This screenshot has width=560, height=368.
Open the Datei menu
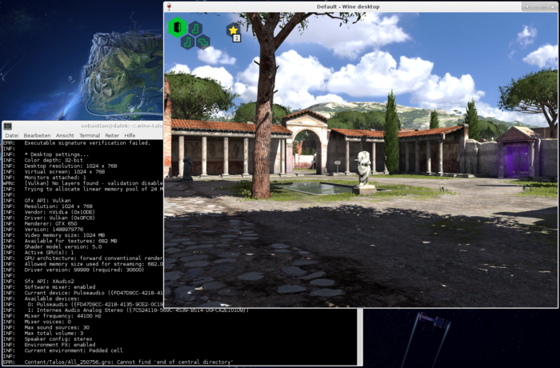click(11, 135)
